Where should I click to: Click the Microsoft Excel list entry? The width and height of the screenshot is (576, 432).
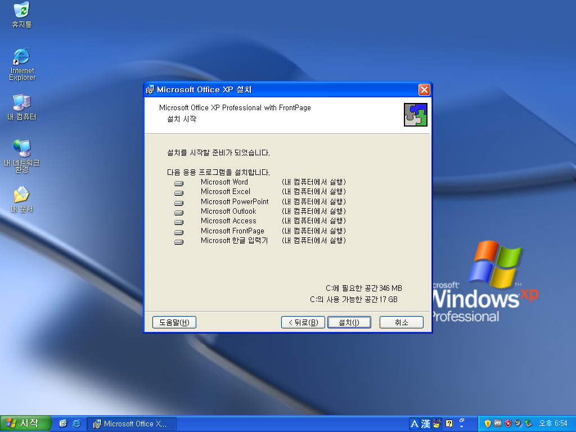tap(226, 191)
